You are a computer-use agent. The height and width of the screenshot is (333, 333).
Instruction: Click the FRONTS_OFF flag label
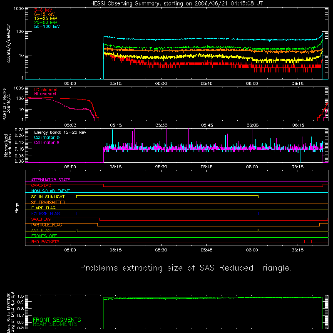(44, 236)
